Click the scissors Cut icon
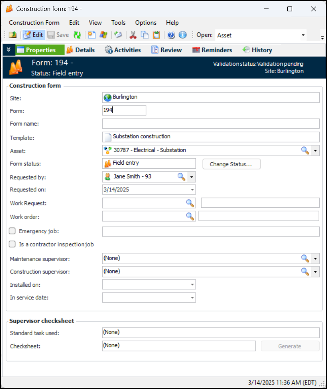This screenshot has width=327, height=389. [133, 35]
